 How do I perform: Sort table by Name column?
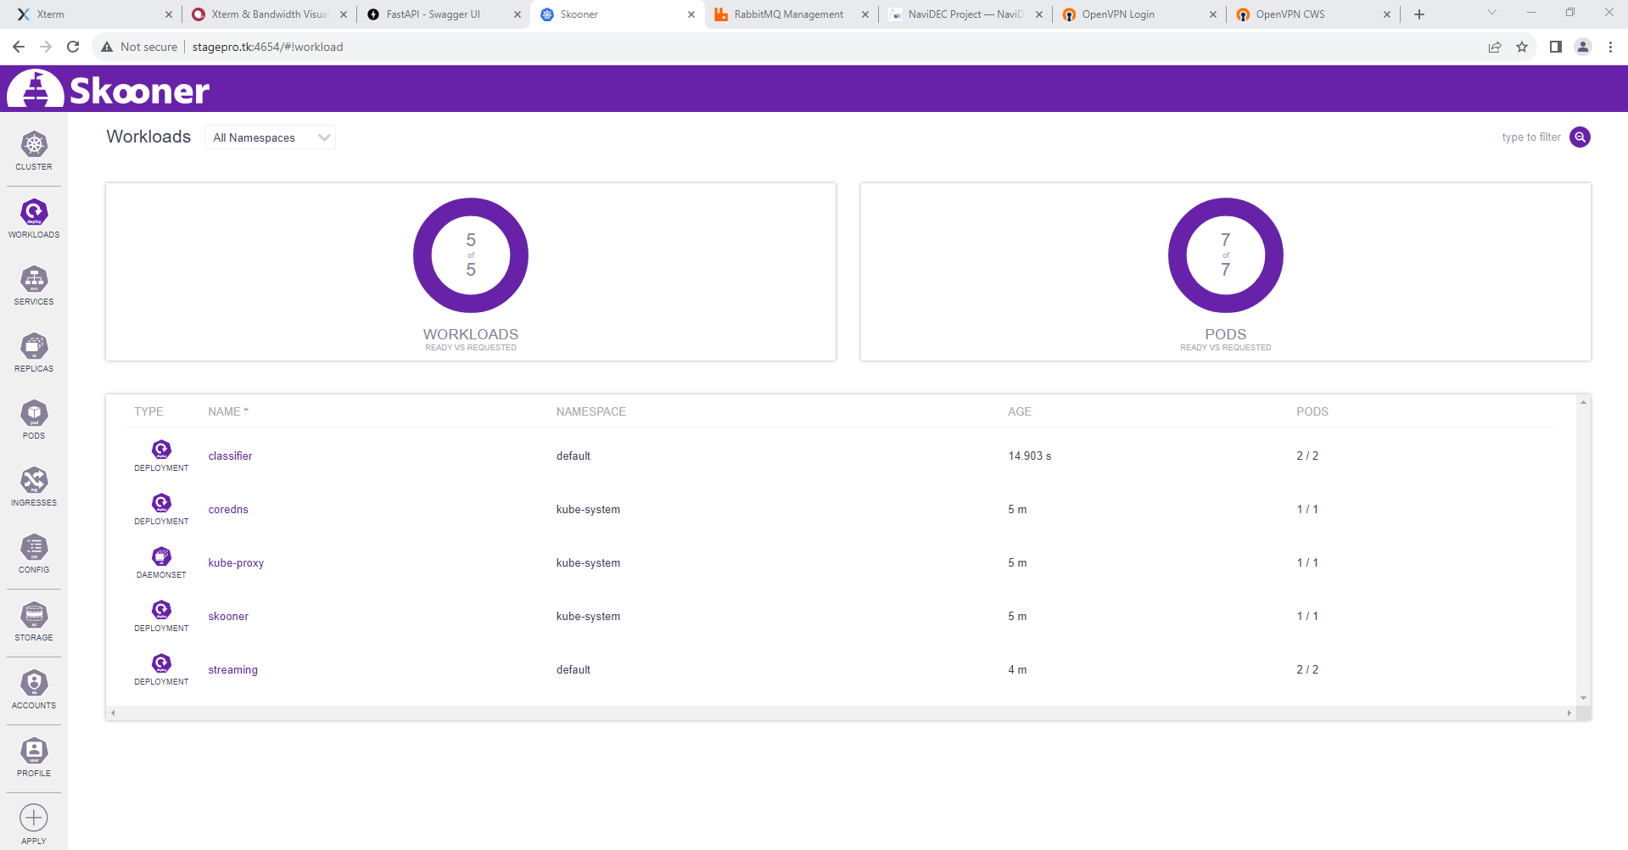[x=228, y=411]
